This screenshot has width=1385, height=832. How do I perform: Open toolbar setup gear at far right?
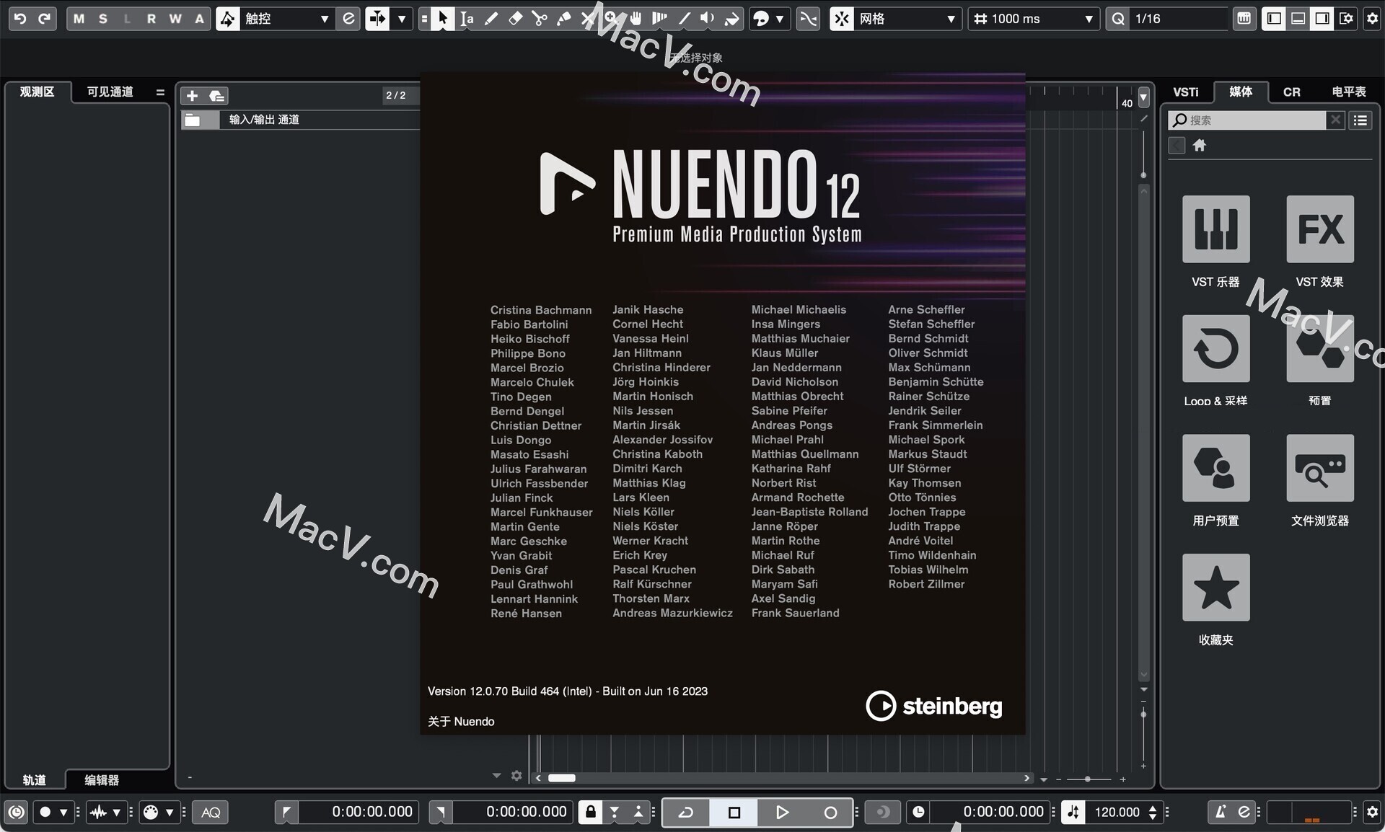point(1372,19)
